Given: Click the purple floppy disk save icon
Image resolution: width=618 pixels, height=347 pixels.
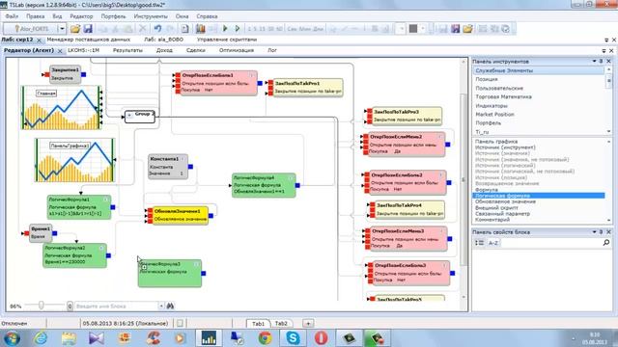Looking at the screenshot, I should coord(455,29).
